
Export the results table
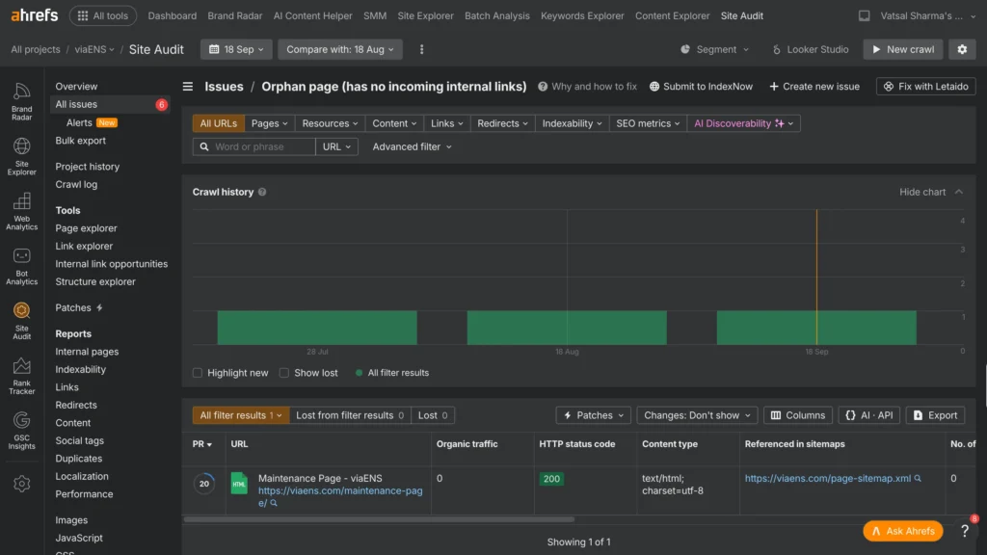tap(935, 415)
